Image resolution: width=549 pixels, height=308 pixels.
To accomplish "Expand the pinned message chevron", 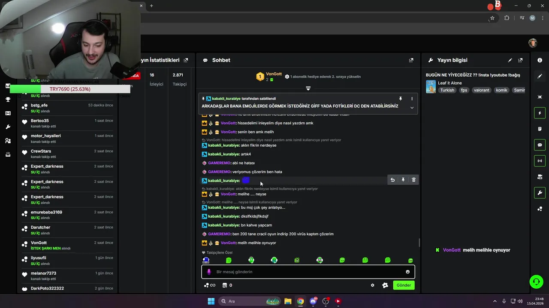I will 412,108.
